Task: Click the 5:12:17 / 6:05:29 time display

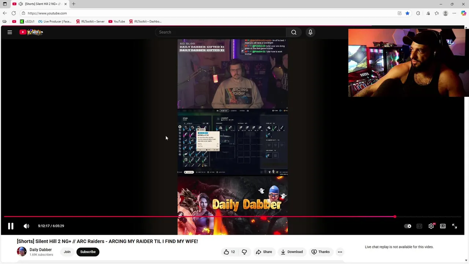Action: point(51,226)
